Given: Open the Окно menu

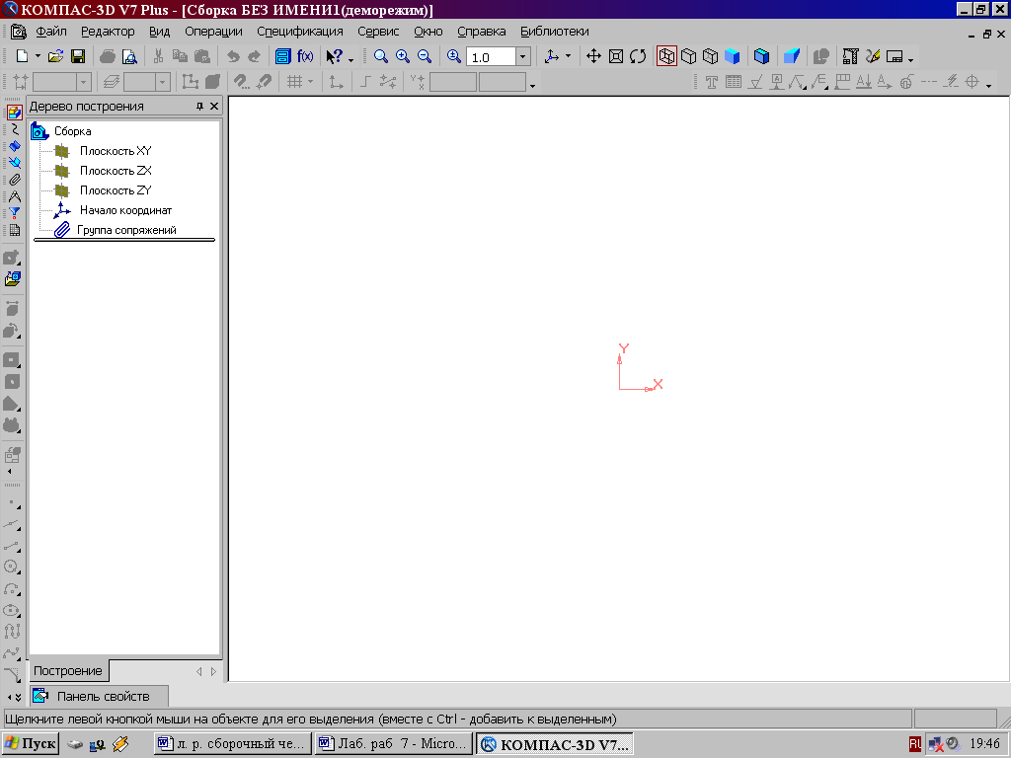Looking at the screenshot, I should 428,32.
